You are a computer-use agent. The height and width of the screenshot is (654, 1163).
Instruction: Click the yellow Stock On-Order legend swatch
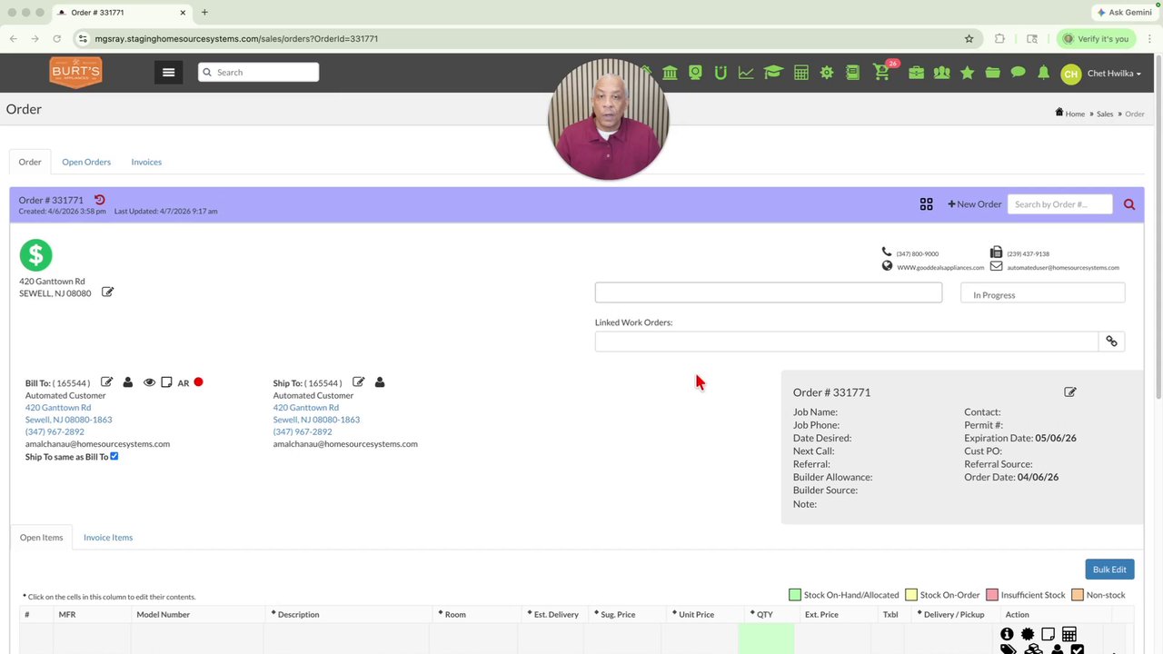(911, 595)
